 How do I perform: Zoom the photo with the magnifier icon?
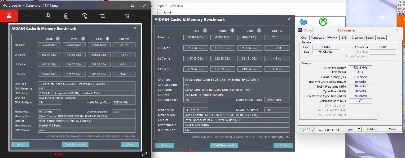tap(48, 16)
